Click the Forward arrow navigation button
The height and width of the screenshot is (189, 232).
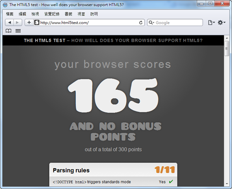tap(18, 22)
